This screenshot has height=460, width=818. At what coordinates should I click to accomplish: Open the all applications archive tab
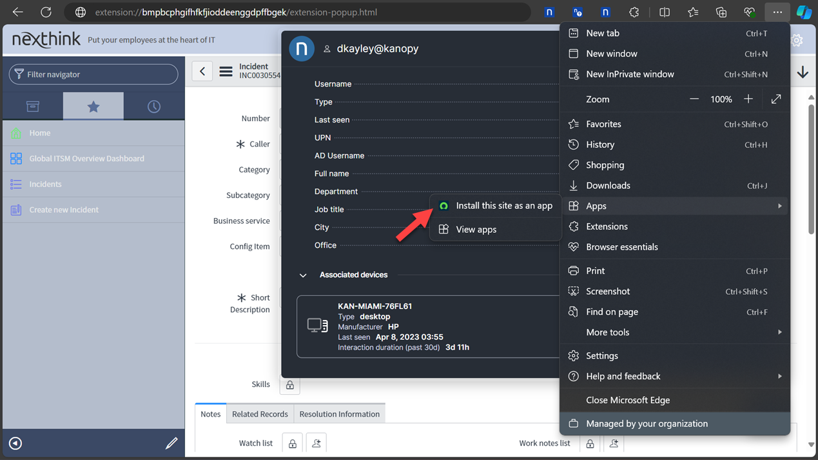coord(33,106)
